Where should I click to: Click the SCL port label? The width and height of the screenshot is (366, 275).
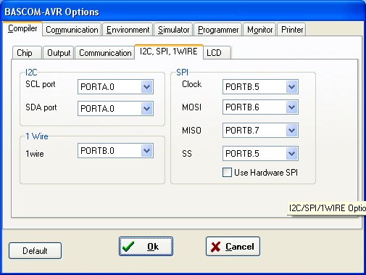click(41, 84)
